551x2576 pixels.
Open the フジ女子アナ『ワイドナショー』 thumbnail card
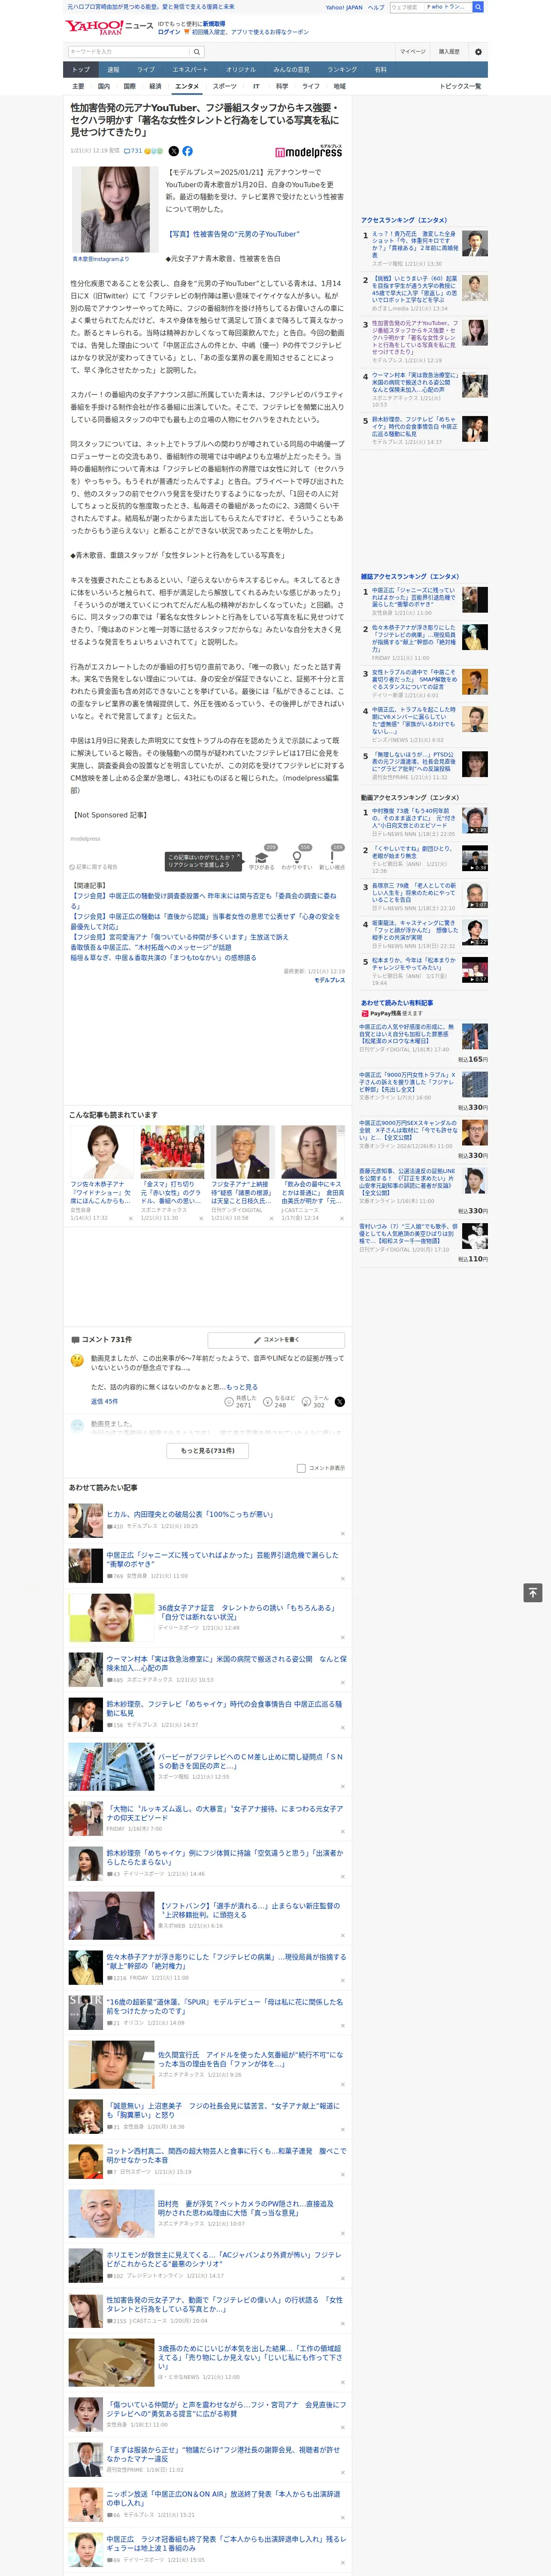pyautogui.click(x=102, y=1173)
